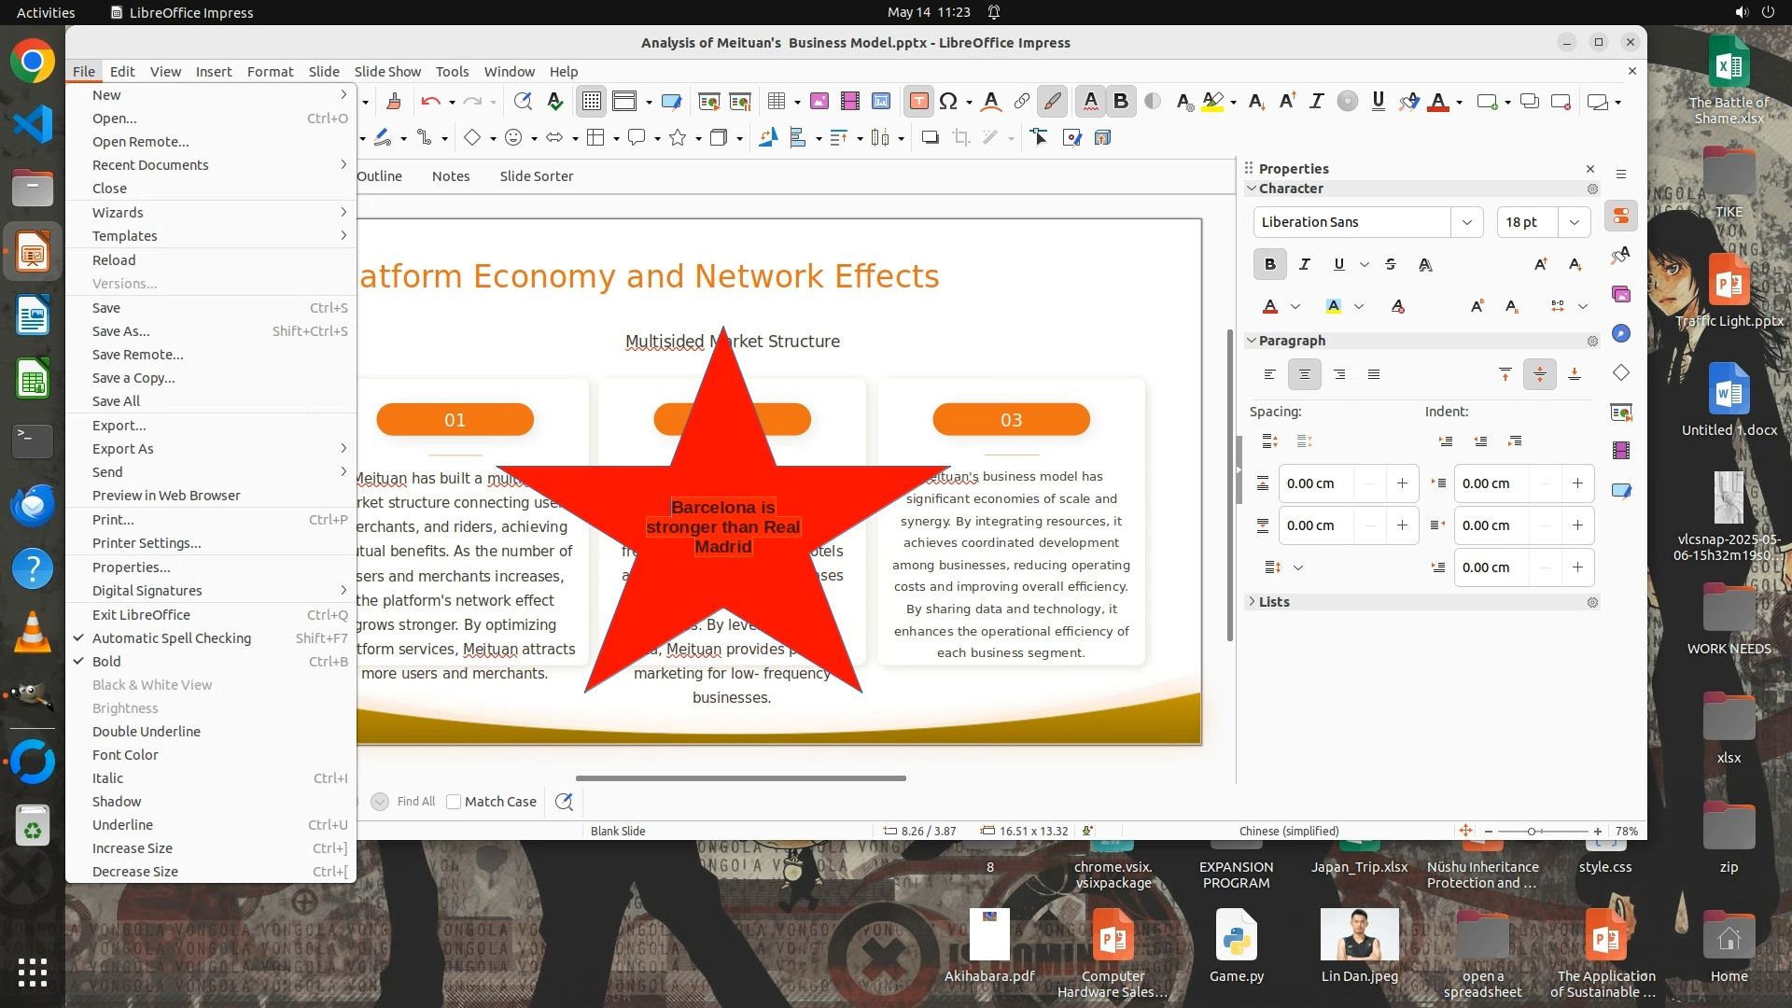The height and width of the screenshot is (1008, 1792).
Task: Open the Gallery sidebar deck icon
Action: coord(1621,294)
